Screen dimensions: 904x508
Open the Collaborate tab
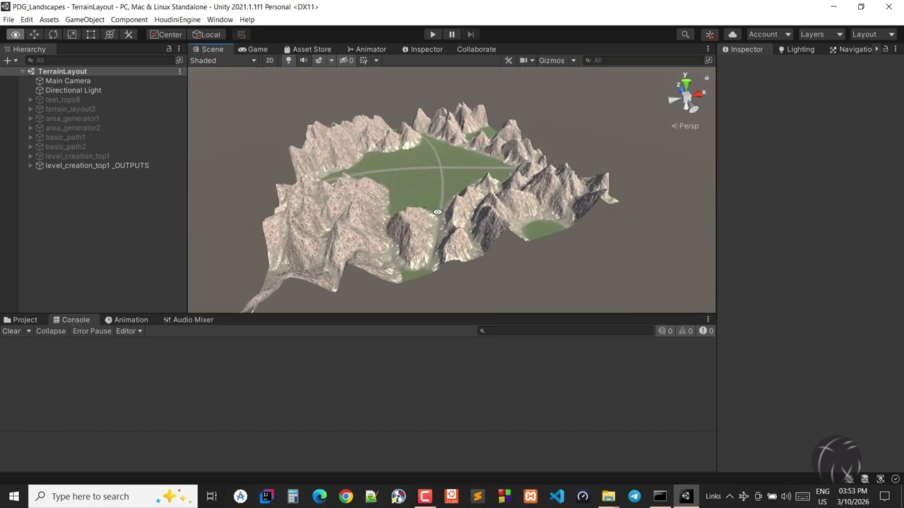click(x=476, y=49)
